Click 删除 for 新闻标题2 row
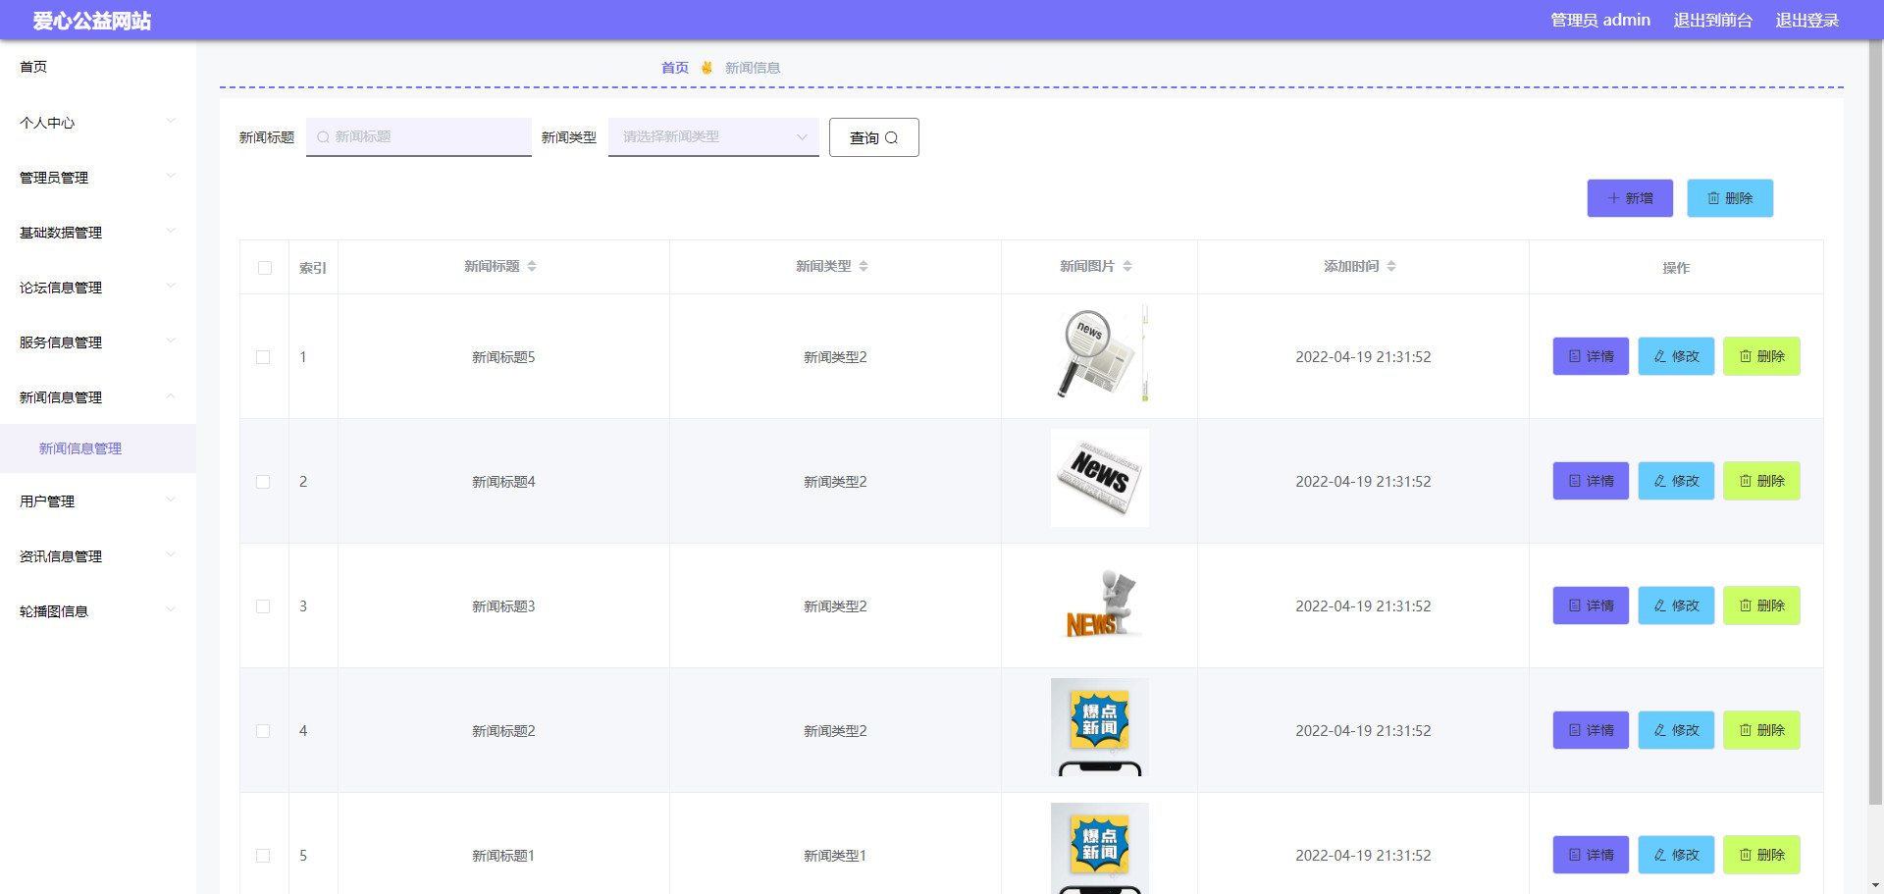This screenshot has height=894, width=1884. 1761,730
